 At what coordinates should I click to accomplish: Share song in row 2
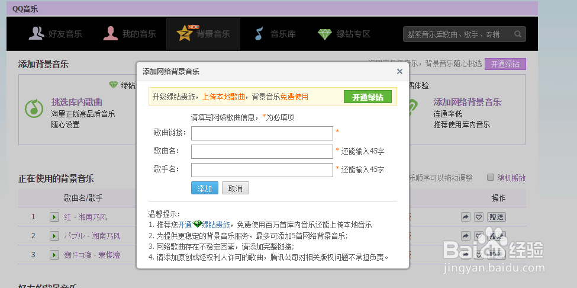pos(466,236)
